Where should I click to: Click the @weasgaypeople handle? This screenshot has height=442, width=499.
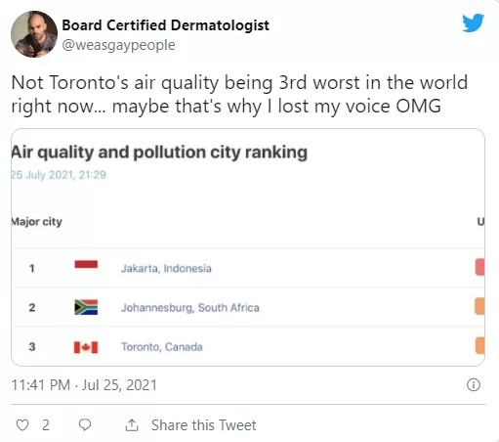coord(118,45)
